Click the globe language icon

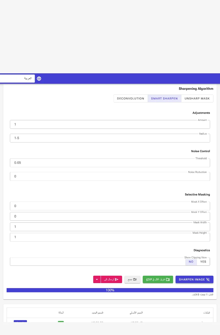(x=39, y=79)
